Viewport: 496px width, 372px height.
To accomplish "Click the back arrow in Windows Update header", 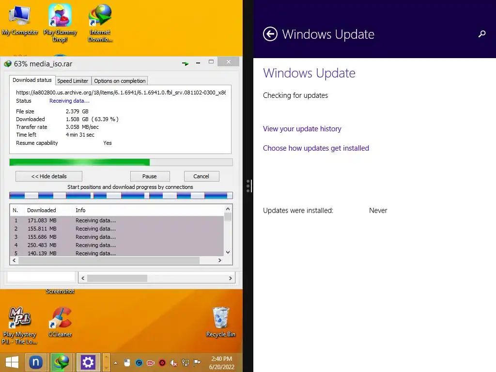I will pos(270,34).
